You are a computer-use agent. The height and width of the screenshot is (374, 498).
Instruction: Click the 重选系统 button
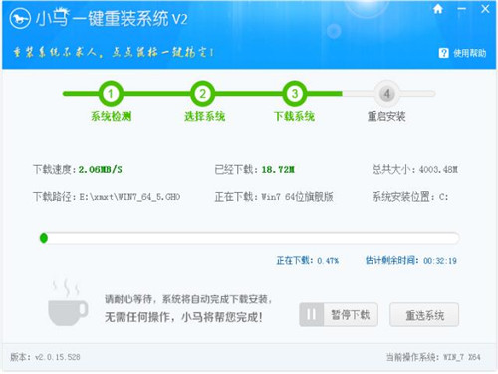pyautogui.click(x=424, y=314)
